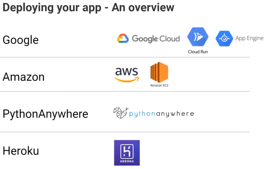Click the 'App Engine' gray label
The height and width of the screenshot is (169, 266).
click(249, 38)
